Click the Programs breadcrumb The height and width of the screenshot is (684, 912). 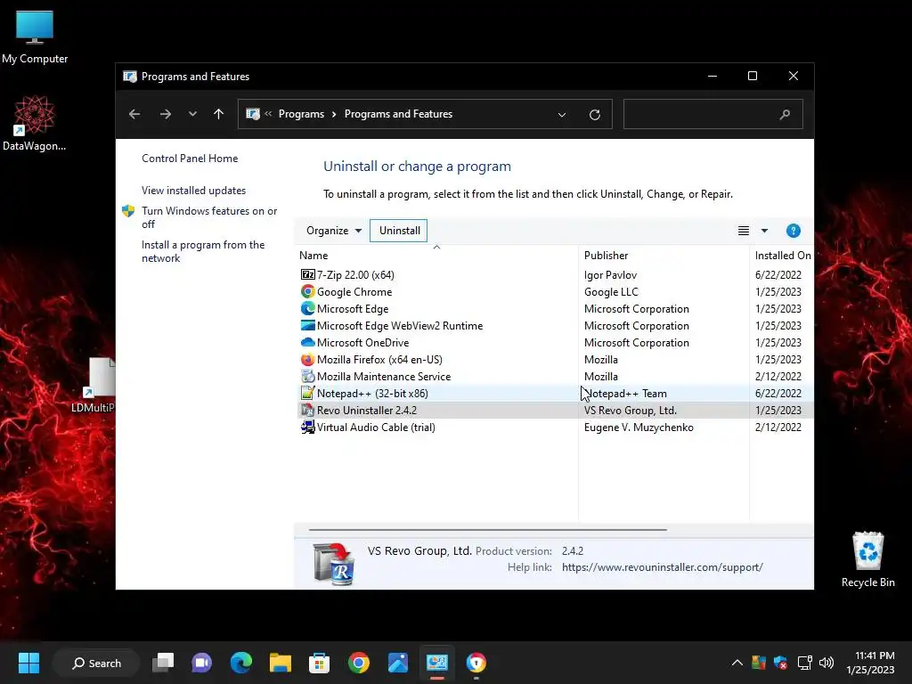(301, 114)
